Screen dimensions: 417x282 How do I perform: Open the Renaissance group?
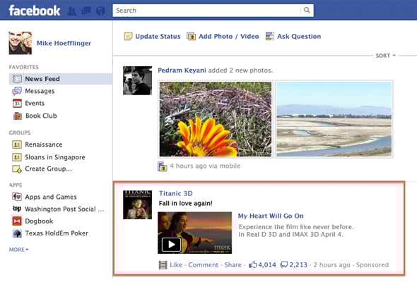click(44, 145)
